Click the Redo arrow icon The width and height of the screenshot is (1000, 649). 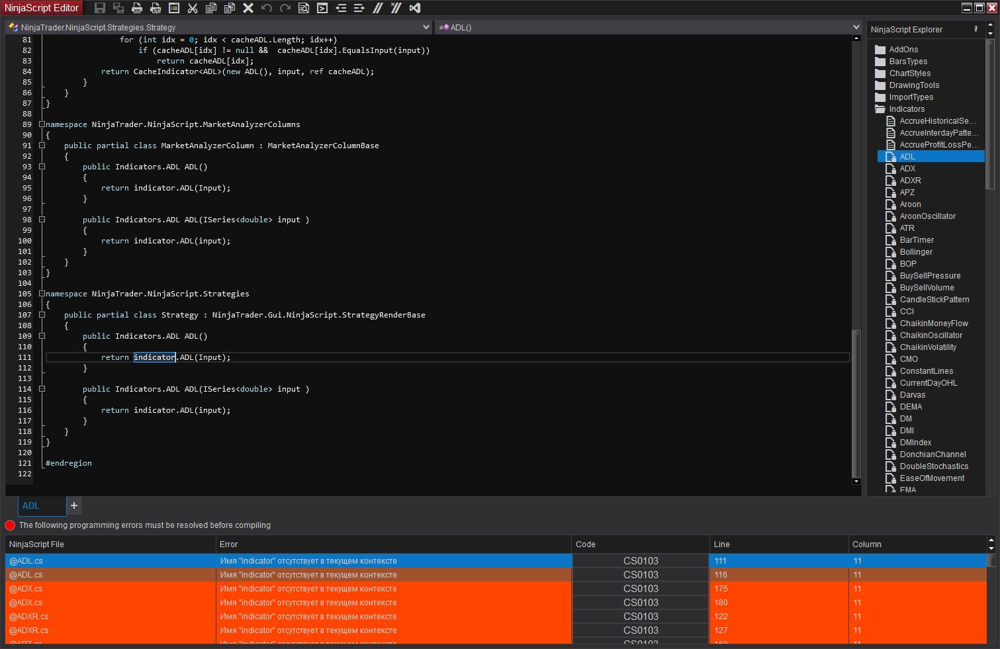coord(285,8)
